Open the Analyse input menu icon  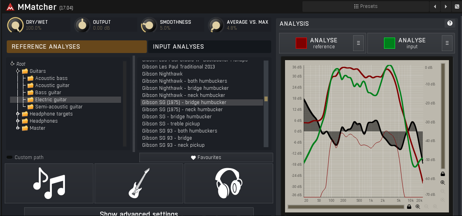coord(447,43)
